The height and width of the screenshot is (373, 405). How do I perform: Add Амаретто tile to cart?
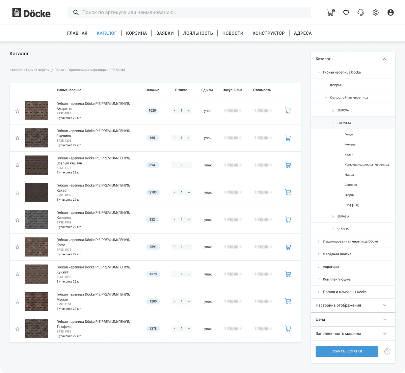[288, 111]
